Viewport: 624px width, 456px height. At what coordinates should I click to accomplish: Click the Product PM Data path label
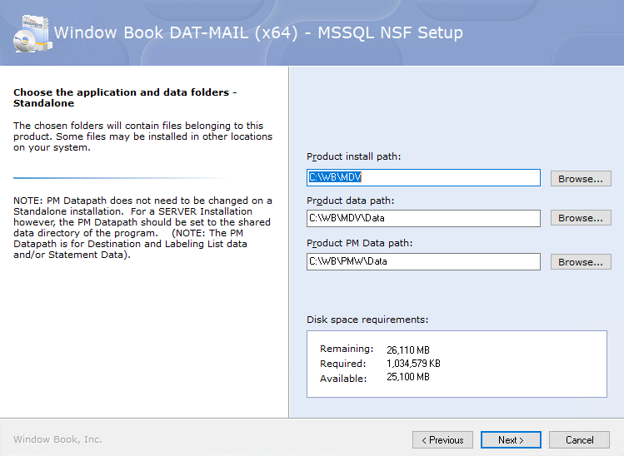(359, 243)
